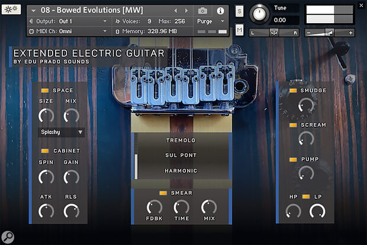Image resolution: width=367 pixels, height=245 pixels.
Task: Click the HP filter knob
Action: click(293, 211)
